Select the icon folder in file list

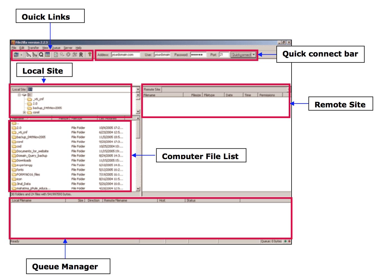(x=17, y=179)
